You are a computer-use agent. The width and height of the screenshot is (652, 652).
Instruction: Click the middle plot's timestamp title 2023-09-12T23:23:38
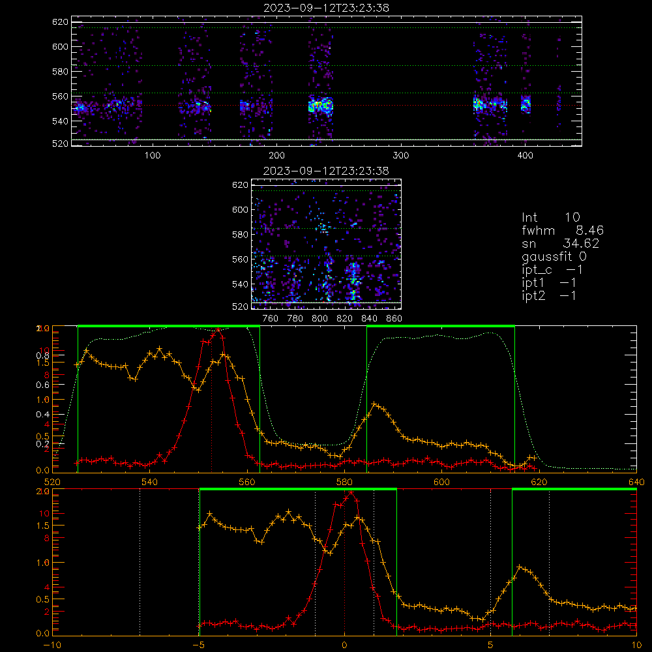(326, 171)
